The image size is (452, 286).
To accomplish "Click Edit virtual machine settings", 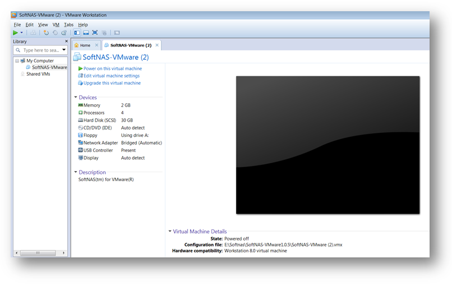I will click(x=112, y=76).
